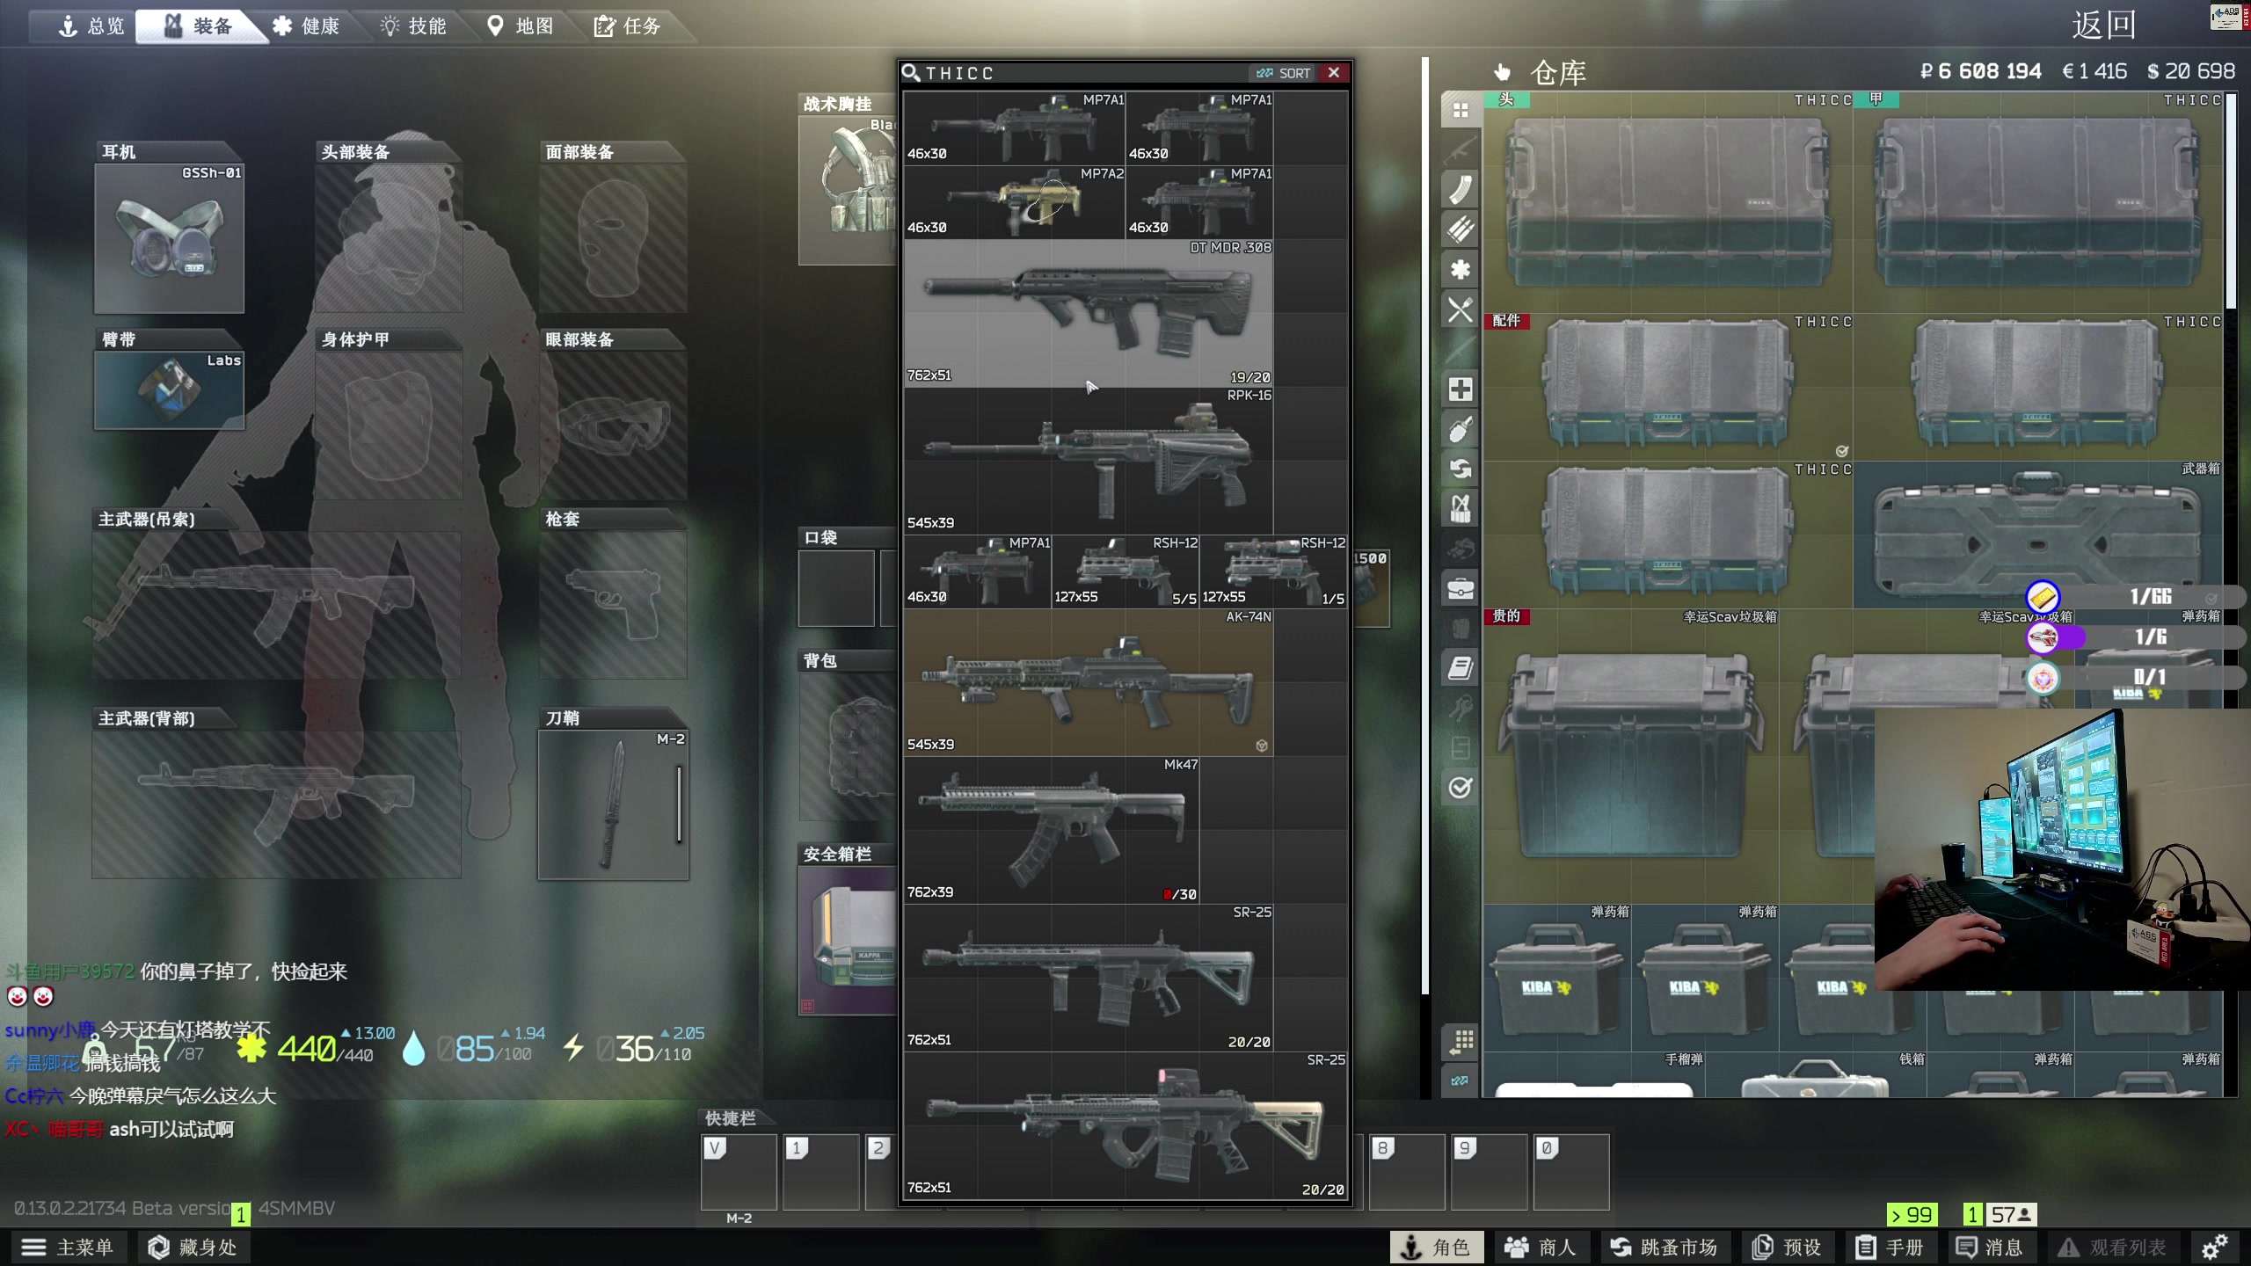Open the 跳蚤市场 flea market

(x=1665, y=1247)
